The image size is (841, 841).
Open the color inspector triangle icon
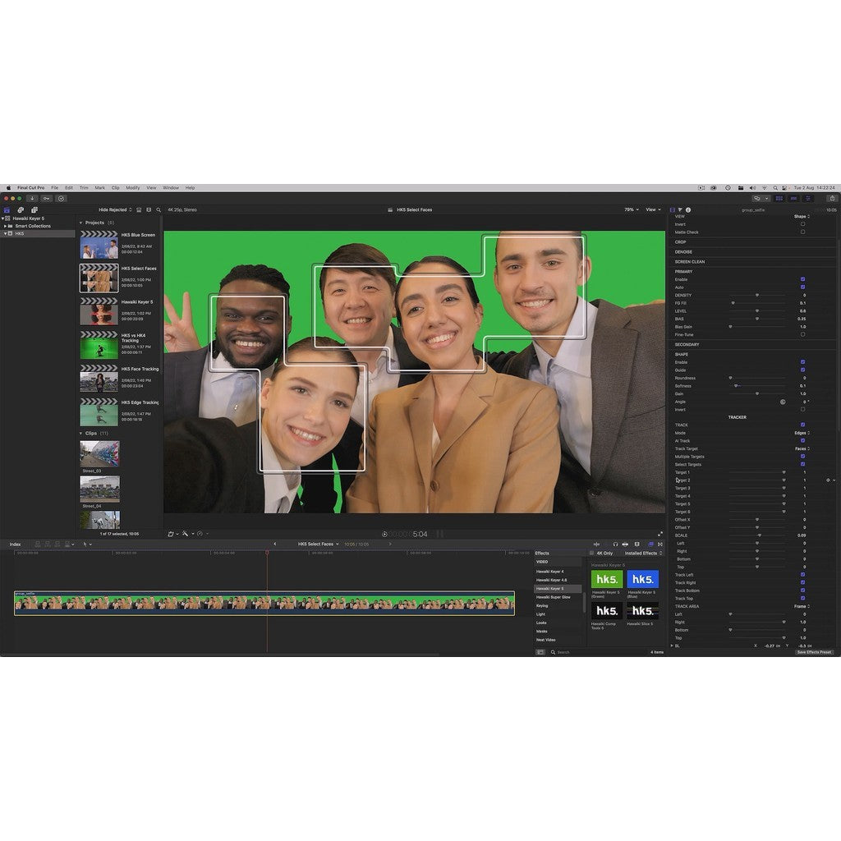(x=680, y=209)
